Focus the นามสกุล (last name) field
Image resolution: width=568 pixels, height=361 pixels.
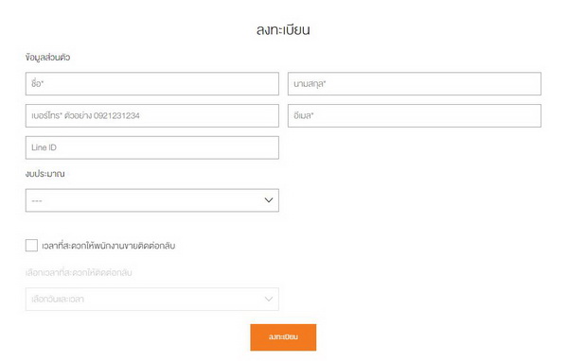pyautogui.click(x=415, y=83)
